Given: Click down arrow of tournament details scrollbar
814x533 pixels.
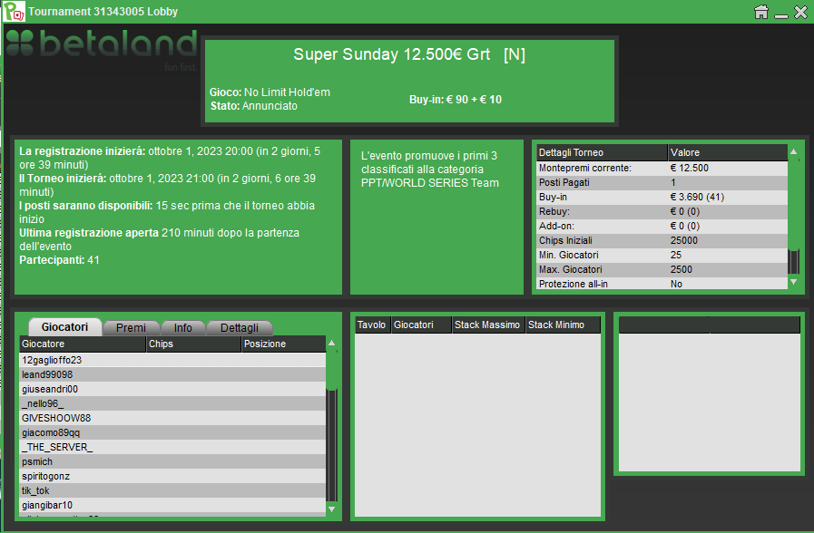Looking at the screenshot, I should [x=793, y=282].
